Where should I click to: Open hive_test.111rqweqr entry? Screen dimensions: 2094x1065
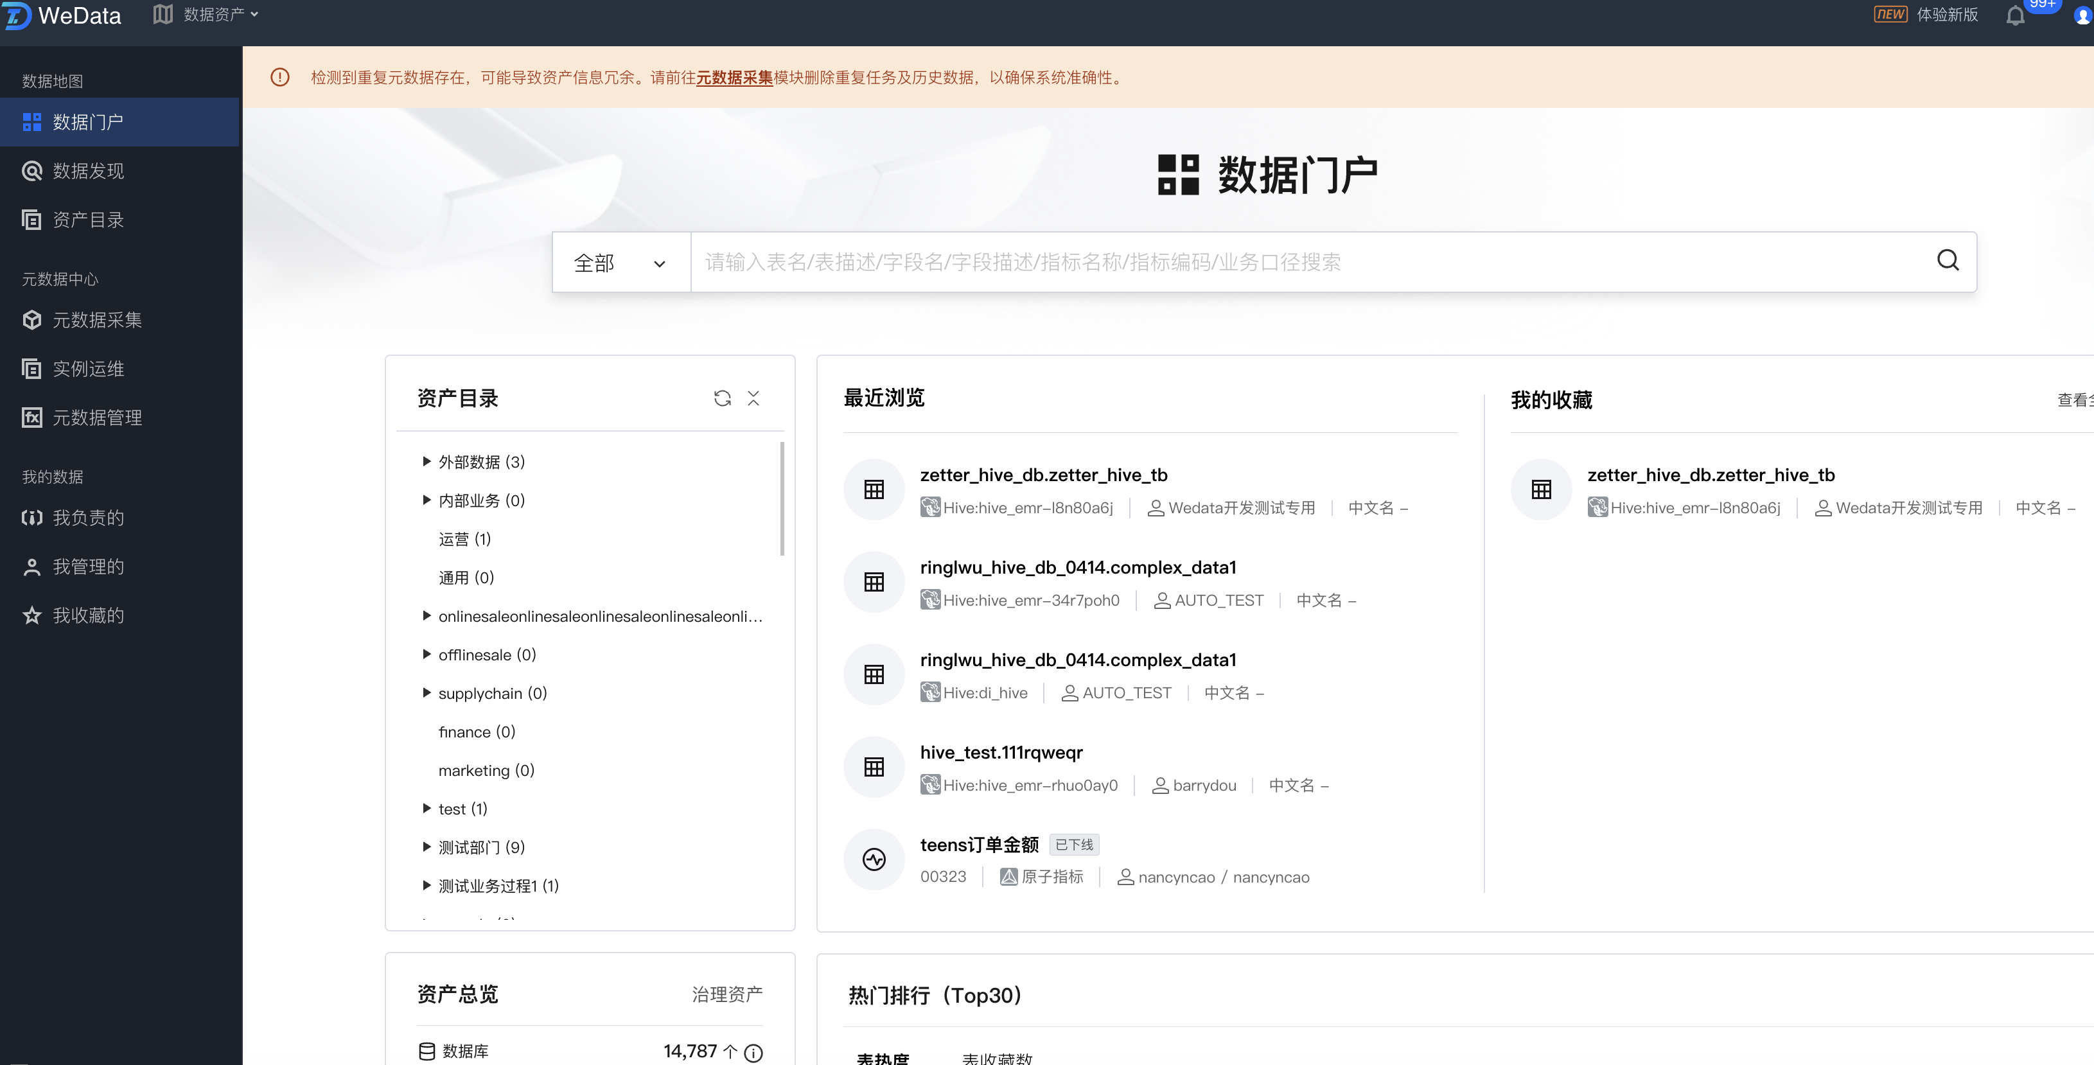coord(1001,753)
